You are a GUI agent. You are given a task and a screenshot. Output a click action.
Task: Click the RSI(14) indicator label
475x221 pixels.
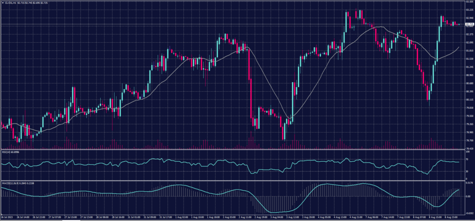tap(6, 151)
